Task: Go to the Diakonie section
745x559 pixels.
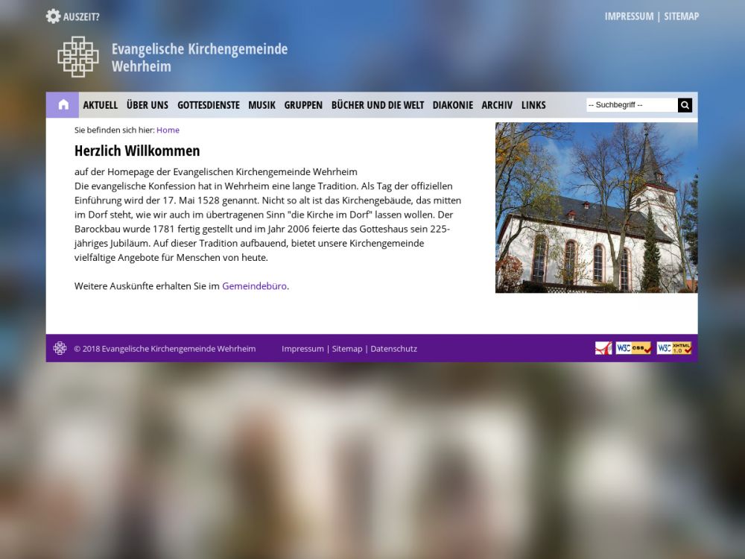Action: [452, 105]
